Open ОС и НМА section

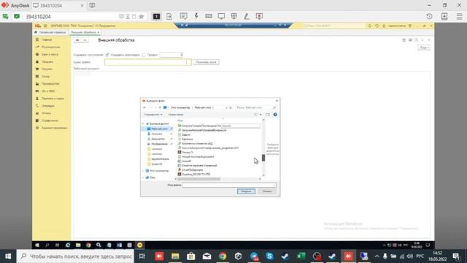click(48, 91)
